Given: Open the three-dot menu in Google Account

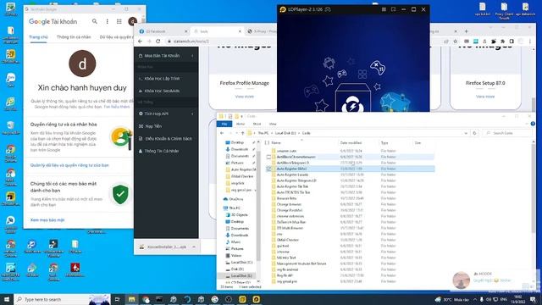Looking at the screenshot, I should [108, 21].
